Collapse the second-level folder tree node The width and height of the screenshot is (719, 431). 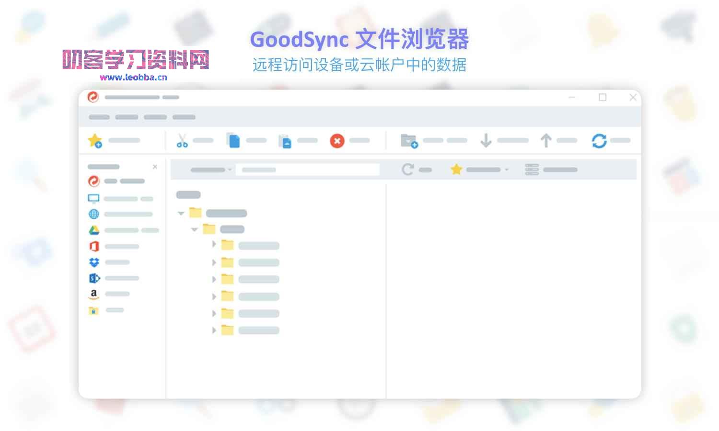195,229
